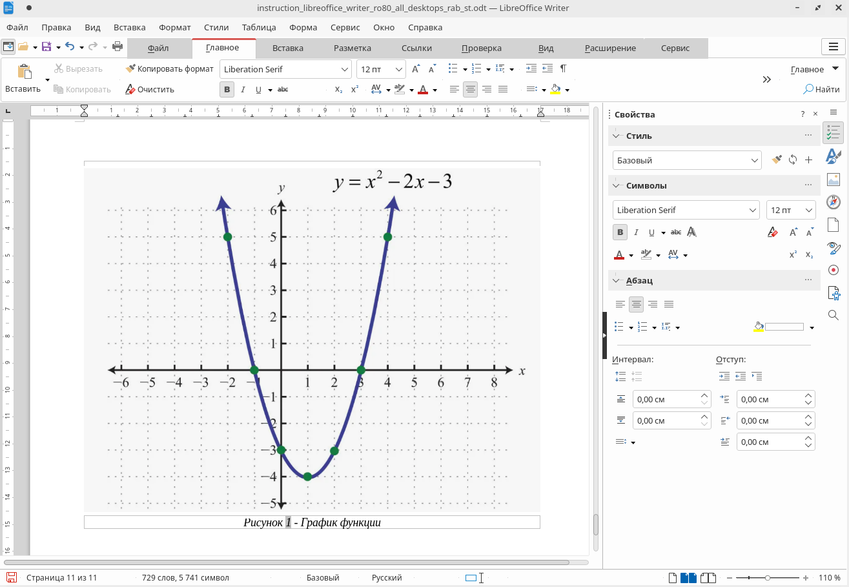Viewport: 849px width, 587px height.
Task: Toggle Bold in the ribbon toolbar
Action: (x=227, y=90)
